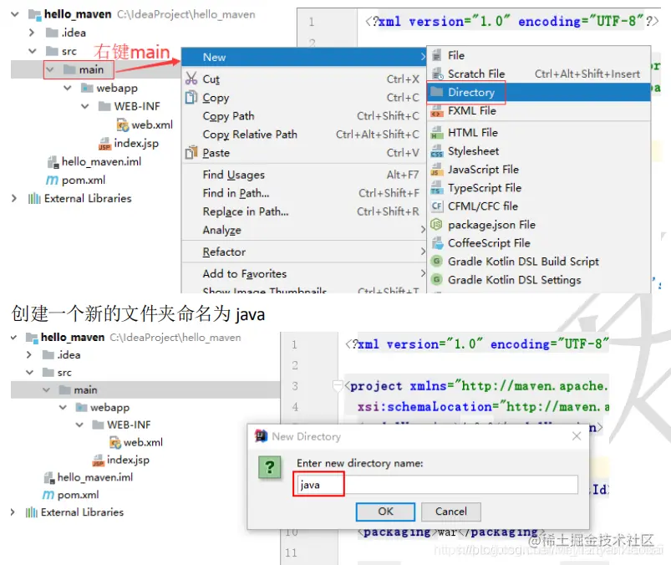Open the Refactor submenu
This screenshot has width=671, height=565.
click(x=304, y=252)
